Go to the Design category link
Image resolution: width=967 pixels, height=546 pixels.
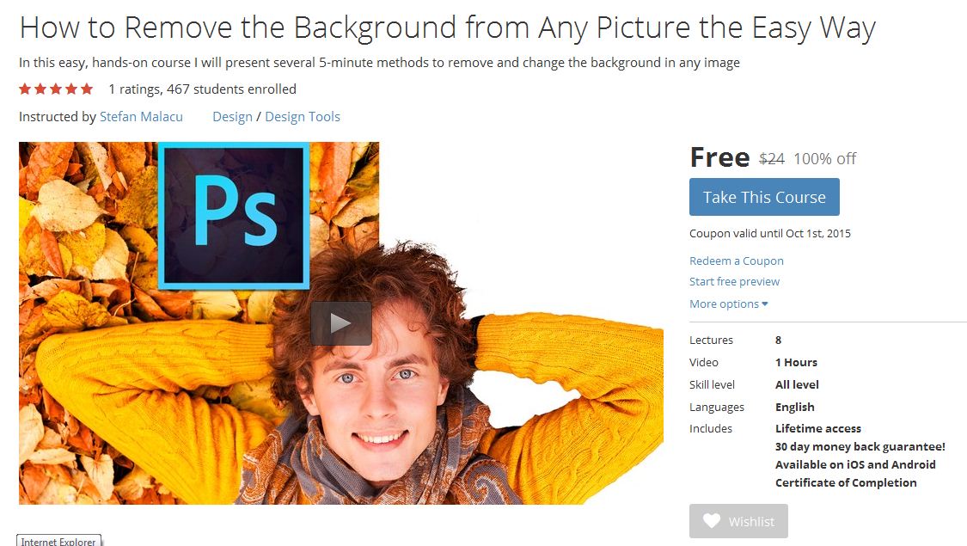(232, 117)
